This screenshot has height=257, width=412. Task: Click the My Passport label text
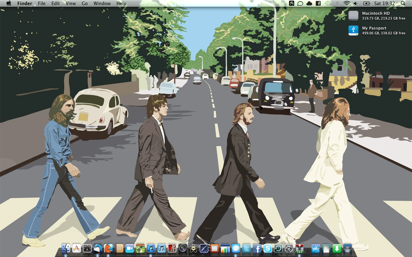coord(374,28)
